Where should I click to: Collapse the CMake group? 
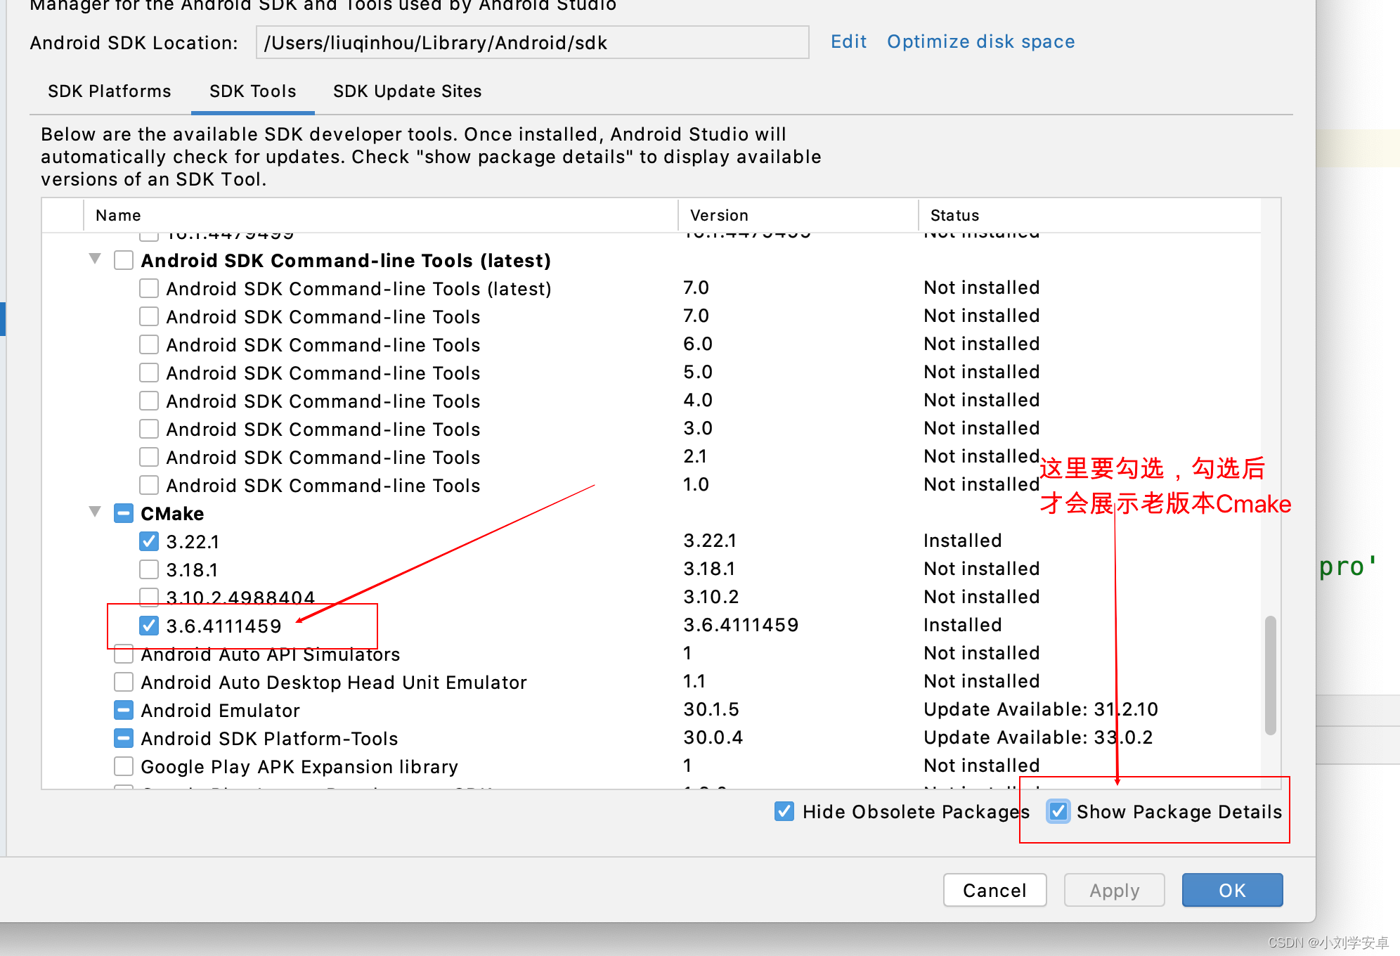point(95,512)
